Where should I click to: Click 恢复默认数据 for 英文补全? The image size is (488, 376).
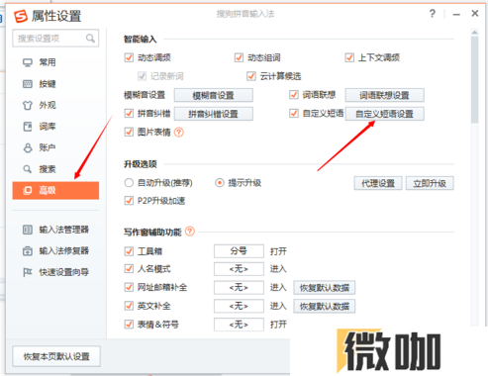(325, 306)
